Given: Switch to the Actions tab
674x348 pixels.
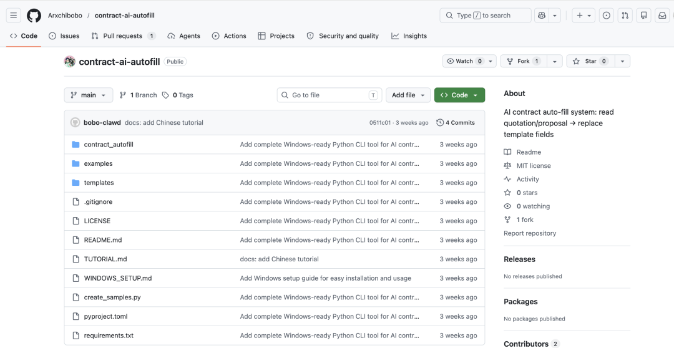Looking at the screenshot, I should point(229,36).
